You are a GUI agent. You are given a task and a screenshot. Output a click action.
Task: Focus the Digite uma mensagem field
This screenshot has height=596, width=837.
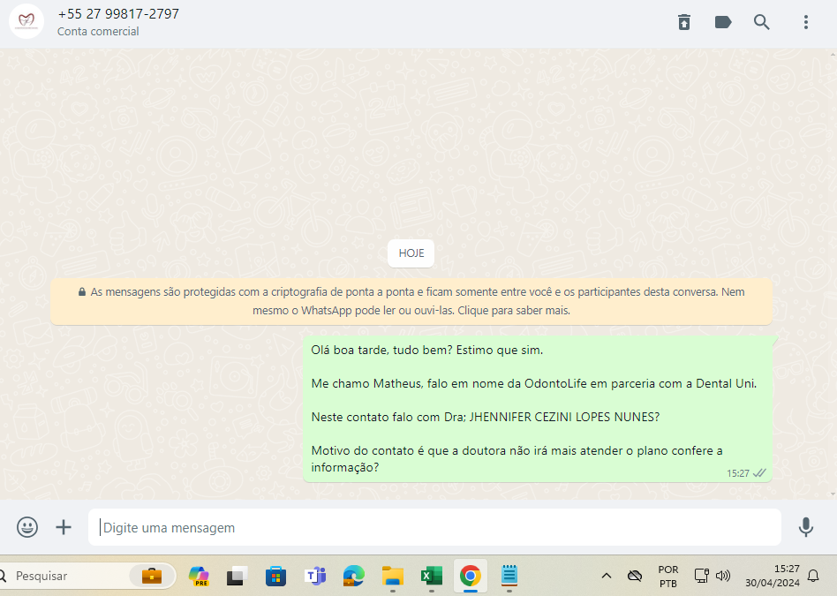(434, 527)
